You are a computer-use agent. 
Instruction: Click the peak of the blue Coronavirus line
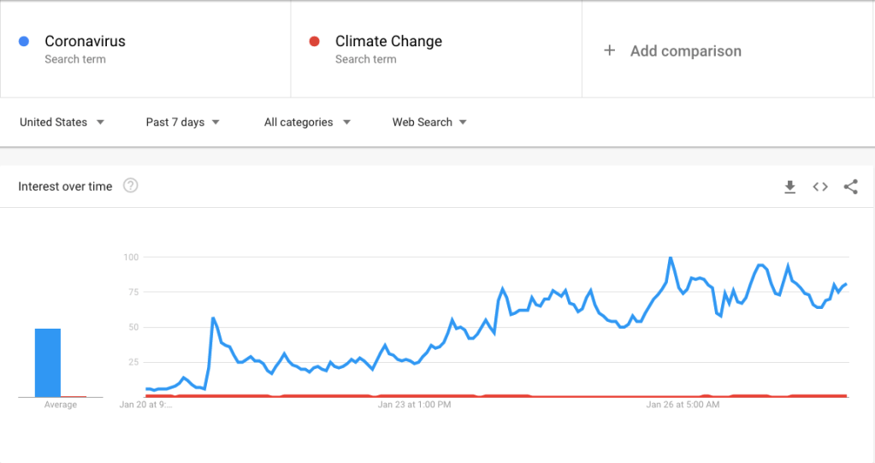click(x=671, y=258)
